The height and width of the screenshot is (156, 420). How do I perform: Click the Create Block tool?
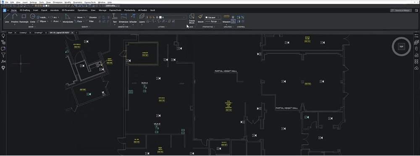[x=192, y=19]
